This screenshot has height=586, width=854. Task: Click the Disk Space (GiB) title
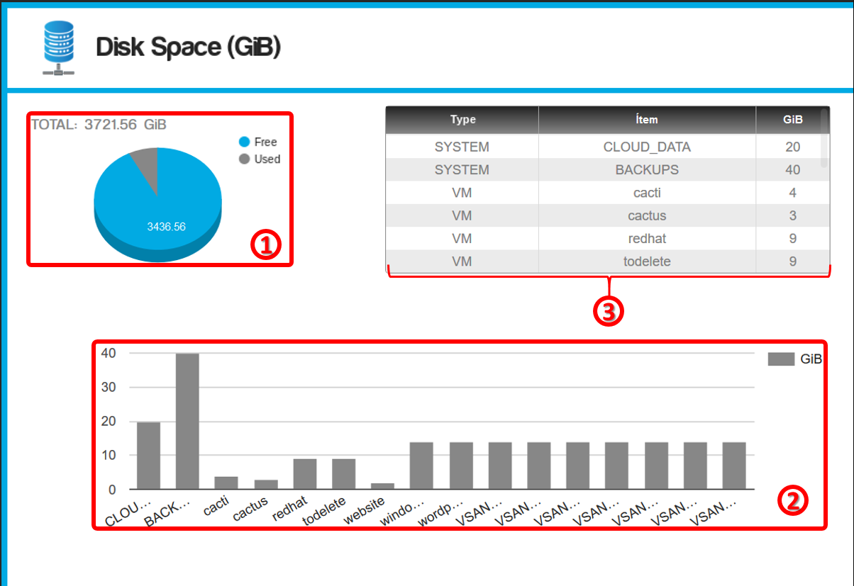tap(189, 47)
